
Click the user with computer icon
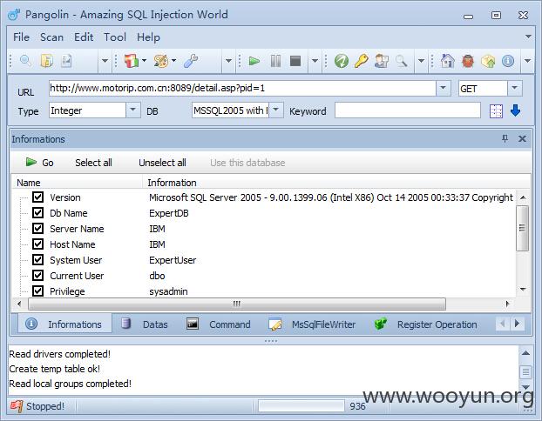tap(382, 61)
